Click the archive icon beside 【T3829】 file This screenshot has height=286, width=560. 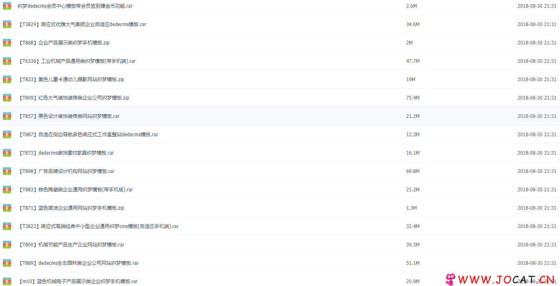(7, 24)
